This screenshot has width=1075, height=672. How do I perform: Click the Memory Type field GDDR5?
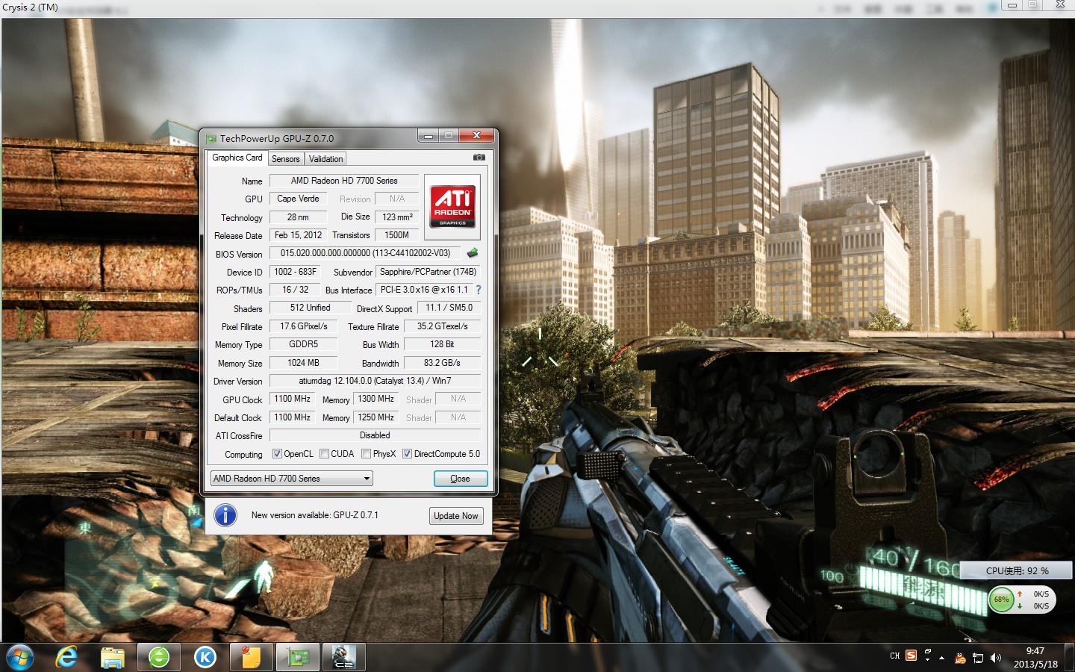[303, 344]
